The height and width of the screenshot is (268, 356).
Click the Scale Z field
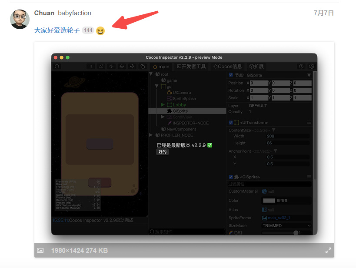tap(302, 98)
